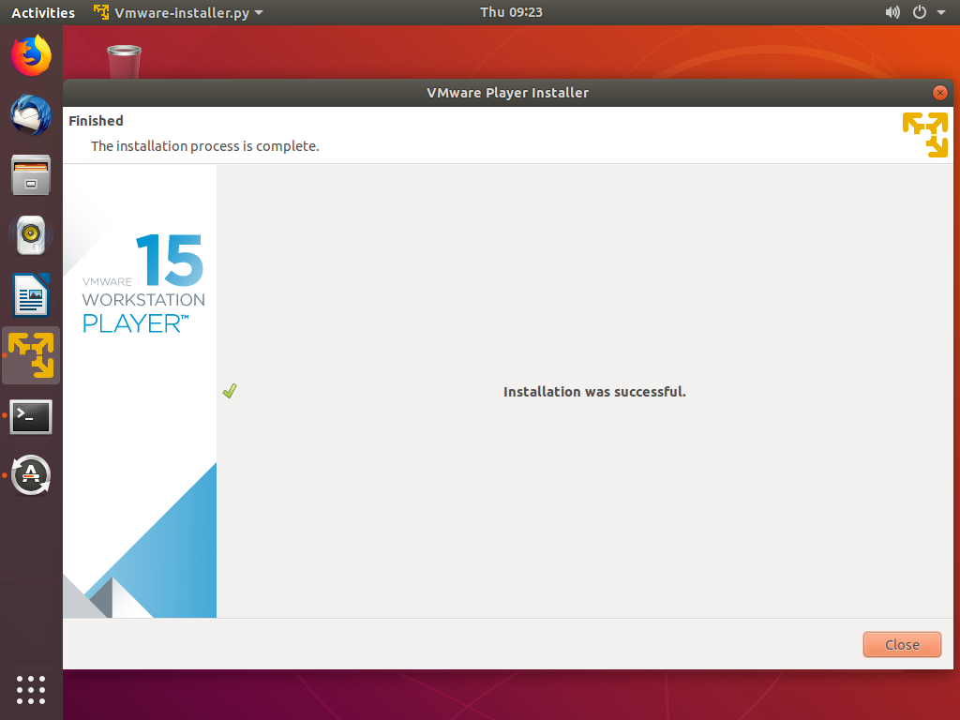Open the clock and calendar panel
Image resolution: width=960 pixels, height=720 pixels.
coord(511,12)
